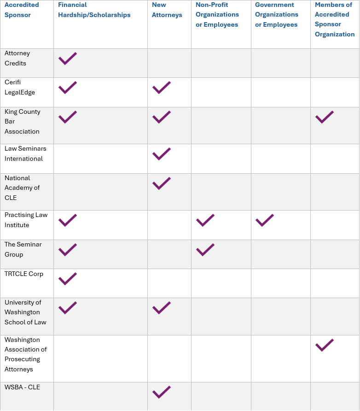
Task: Click The Seminar Group Non-Profit checkmark
Action: point(205,250)
